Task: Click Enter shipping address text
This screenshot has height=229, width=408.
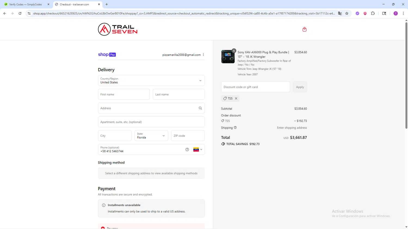Action: click(x=292, y=128)
